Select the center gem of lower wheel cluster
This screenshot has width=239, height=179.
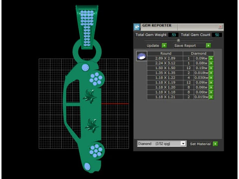pyautogui.click(x=96, y=151)
